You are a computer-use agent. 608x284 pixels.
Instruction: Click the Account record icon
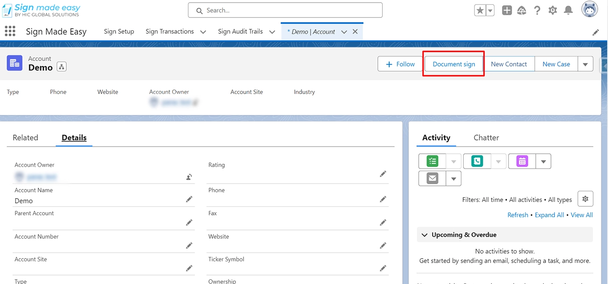(x=15, y=63)
